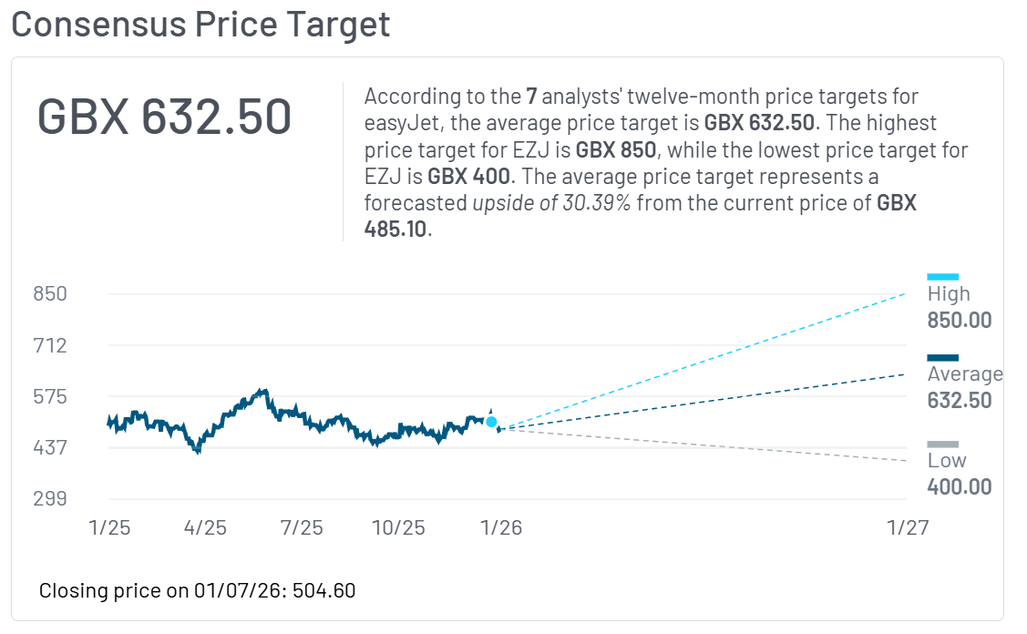The image size is (1027, 634).
Task: Click the 1/26 x-axis date label
Action: click(x=501, y=528)
